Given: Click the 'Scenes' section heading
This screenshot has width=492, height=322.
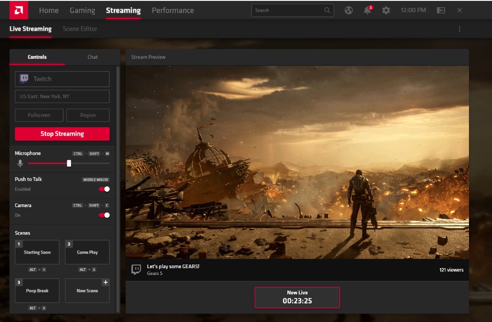Looking at the screenshot, I should click(23, 233).
